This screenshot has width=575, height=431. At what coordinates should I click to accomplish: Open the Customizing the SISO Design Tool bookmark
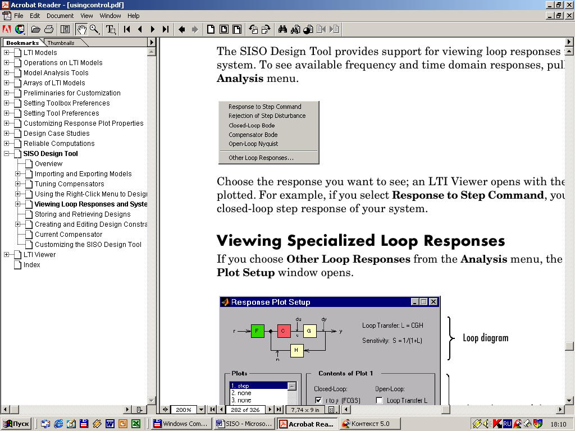click(88, 245)
